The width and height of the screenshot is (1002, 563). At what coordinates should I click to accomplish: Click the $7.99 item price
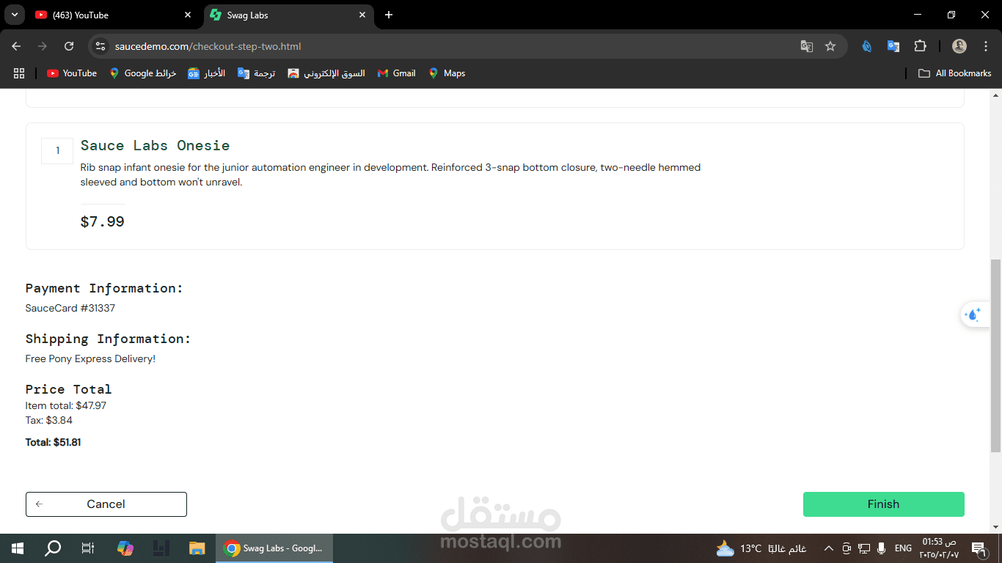coord(103,221)
